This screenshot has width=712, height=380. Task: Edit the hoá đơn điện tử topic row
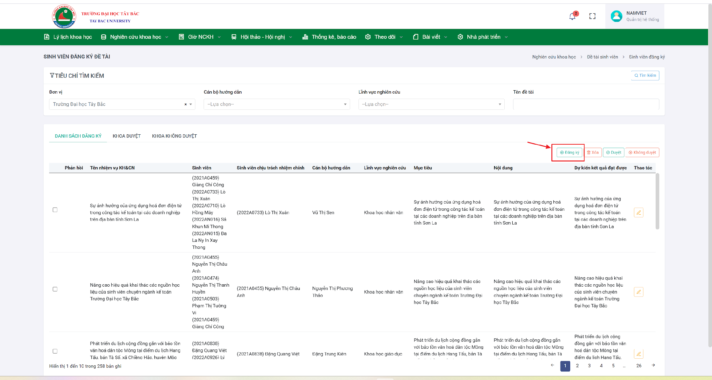[x=639, y=213]
